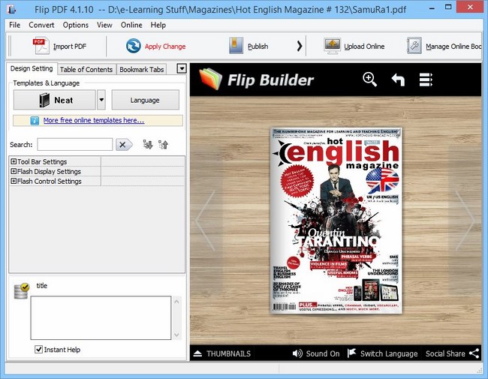
Task: Click the back arrow in viewer
Action: click(398, 80)
